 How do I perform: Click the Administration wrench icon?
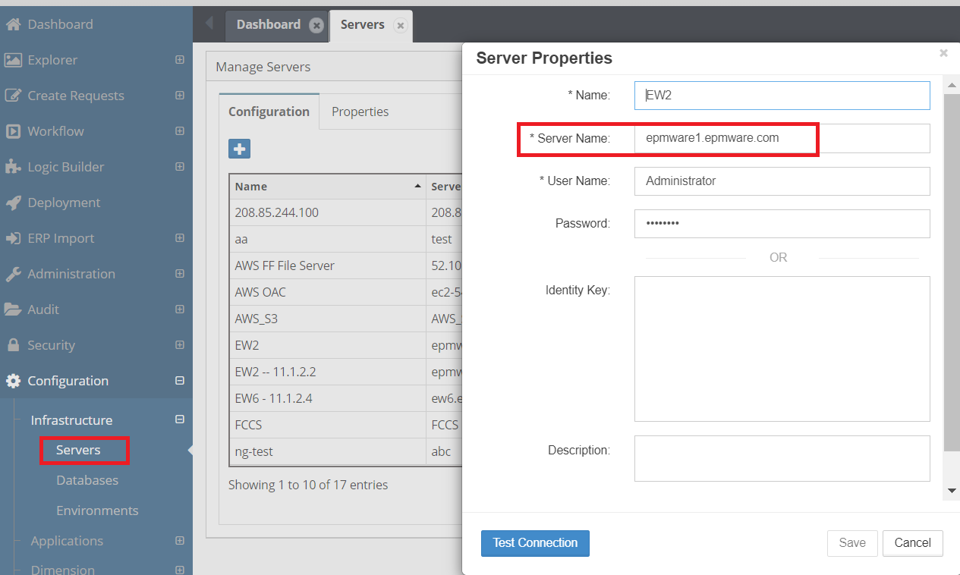(x=13, y=274)
